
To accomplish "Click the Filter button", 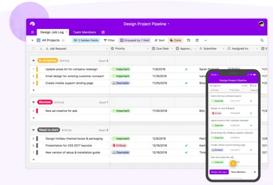I will click(109, 40).
